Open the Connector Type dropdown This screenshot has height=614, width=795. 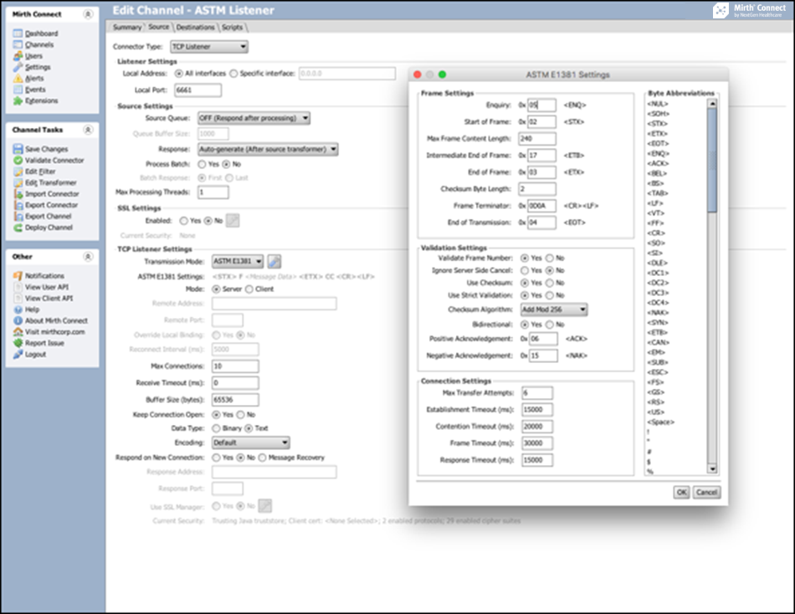[x=208, y=47]
